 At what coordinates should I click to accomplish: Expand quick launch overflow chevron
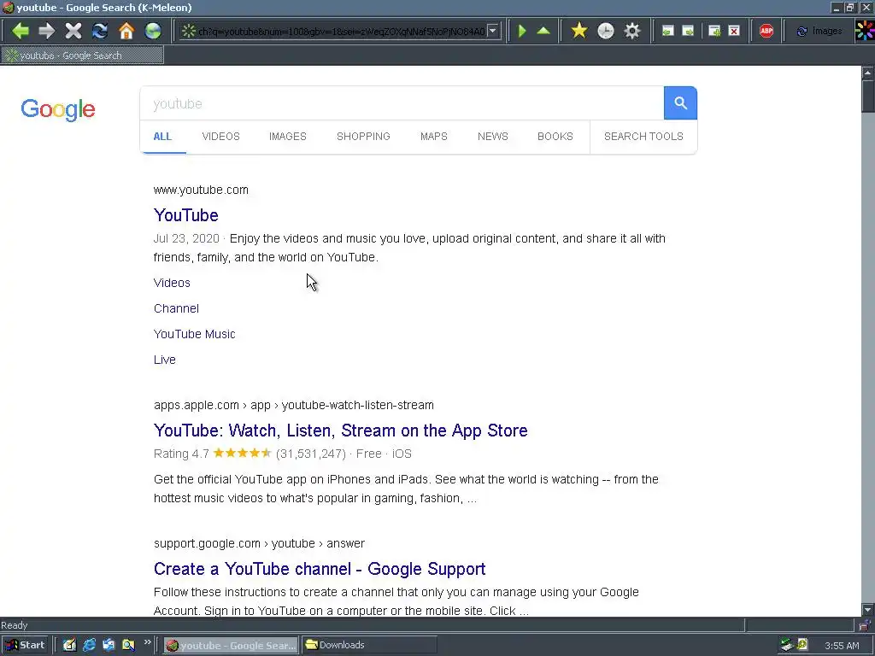click(147, 642)
